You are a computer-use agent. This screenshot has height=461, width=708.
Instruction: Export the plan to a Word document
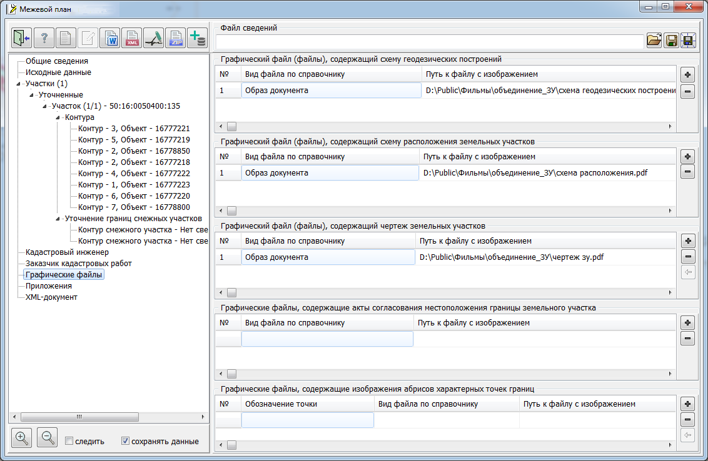coord(110,38)
